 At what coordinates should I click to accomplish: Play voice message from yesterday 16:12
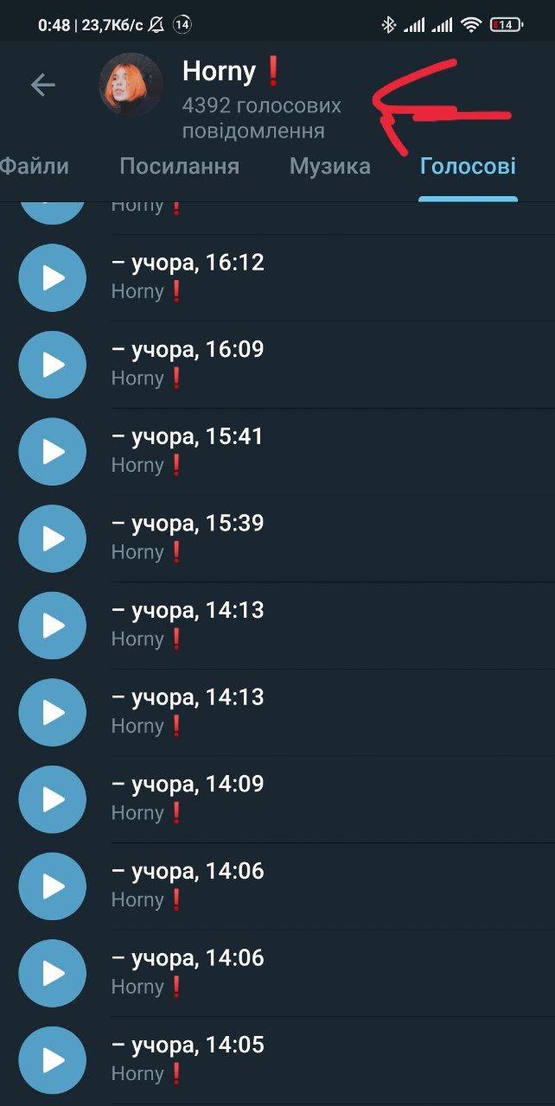coord(53,277)
